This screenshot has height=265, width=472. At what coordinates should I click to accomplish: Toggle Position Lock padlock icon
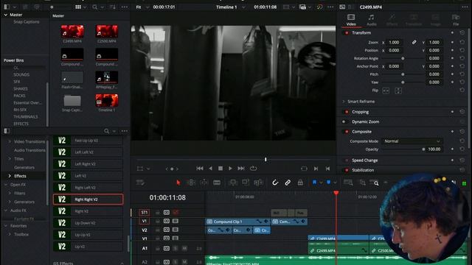(300, 183)
